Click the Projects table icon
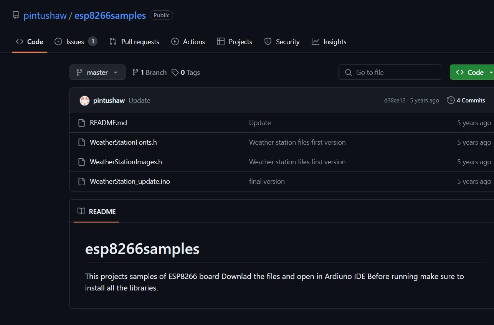This screenshot has width=494, height=325. click(220, 41)
